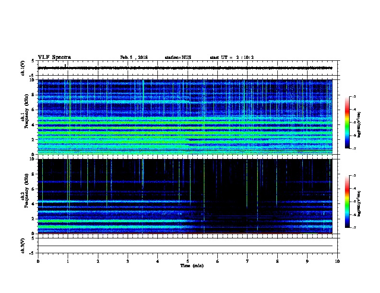The image size is (380, 293).
Task: Click the ch.2 spectrogram color scale bar
Action: pyautogui.click(x=347, y=202)
